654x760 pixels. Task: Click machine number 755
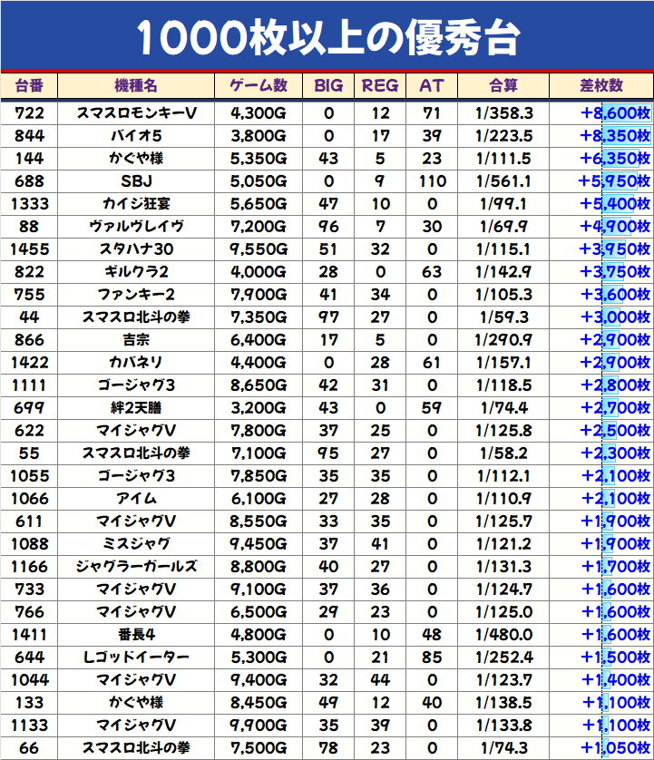[x=29, y=294]
